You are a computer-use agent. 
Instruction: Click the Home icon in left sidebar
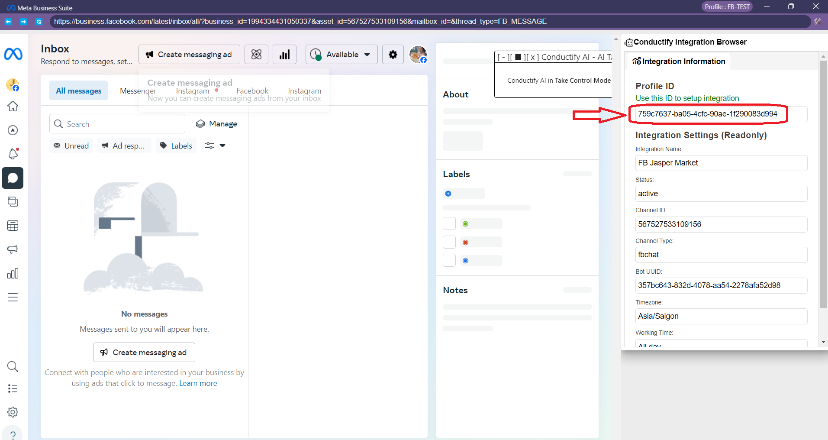coord(13,106)
